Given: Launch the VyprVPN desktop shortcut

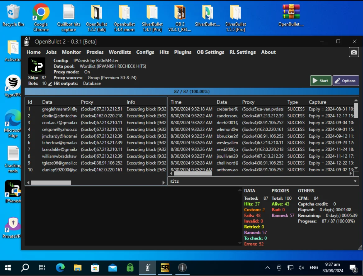Looking at the screenshot, I should point(13,86).
